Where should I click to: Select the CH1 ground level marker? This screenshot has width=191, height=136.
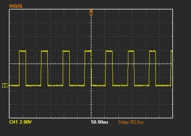click(x=5, y=86)
